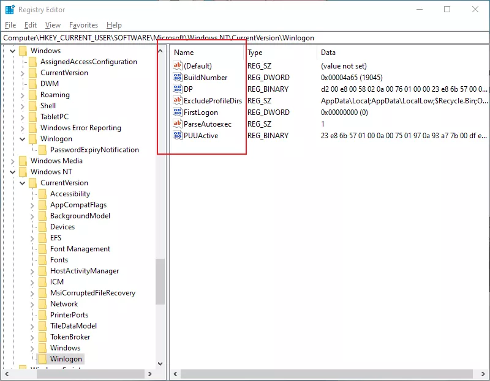
Task: Click the DP binary value icon
Action: click(178, 89)
